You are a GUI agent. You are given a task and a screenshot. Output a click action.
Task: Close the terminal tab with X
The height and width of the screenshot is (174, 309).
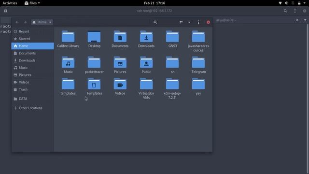click(297, 20)
